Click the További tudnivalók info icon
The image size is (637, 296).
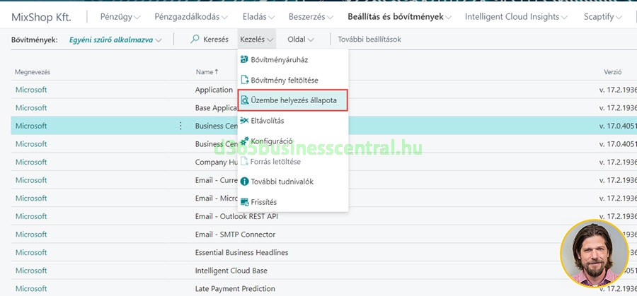coord(244,182)
